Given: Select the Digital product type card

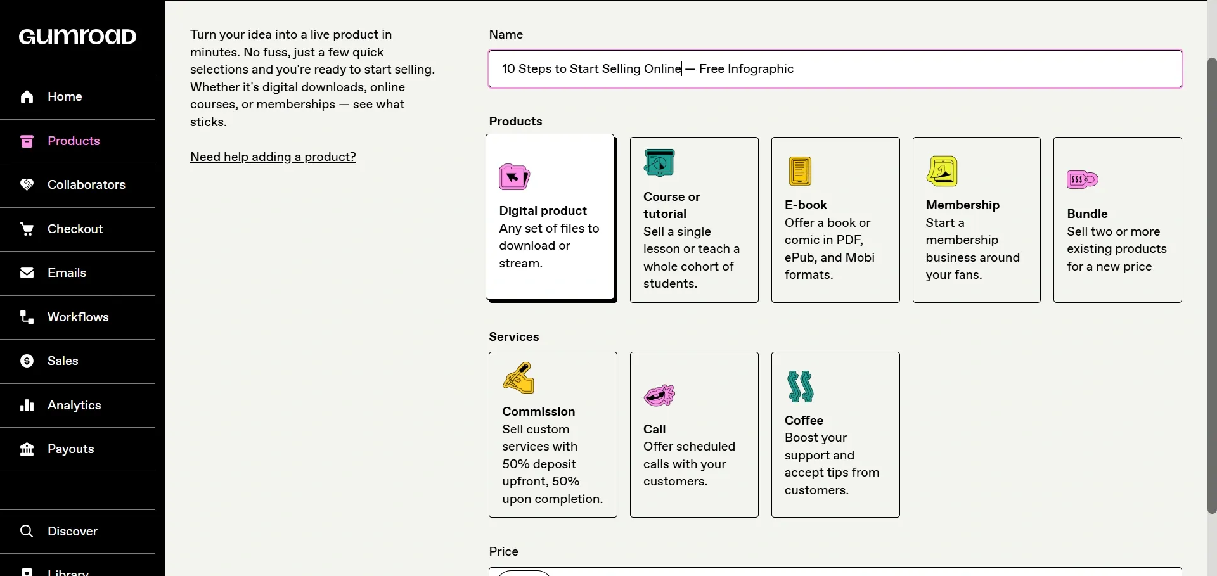Looking at the screenshot, I should (550, 217).
